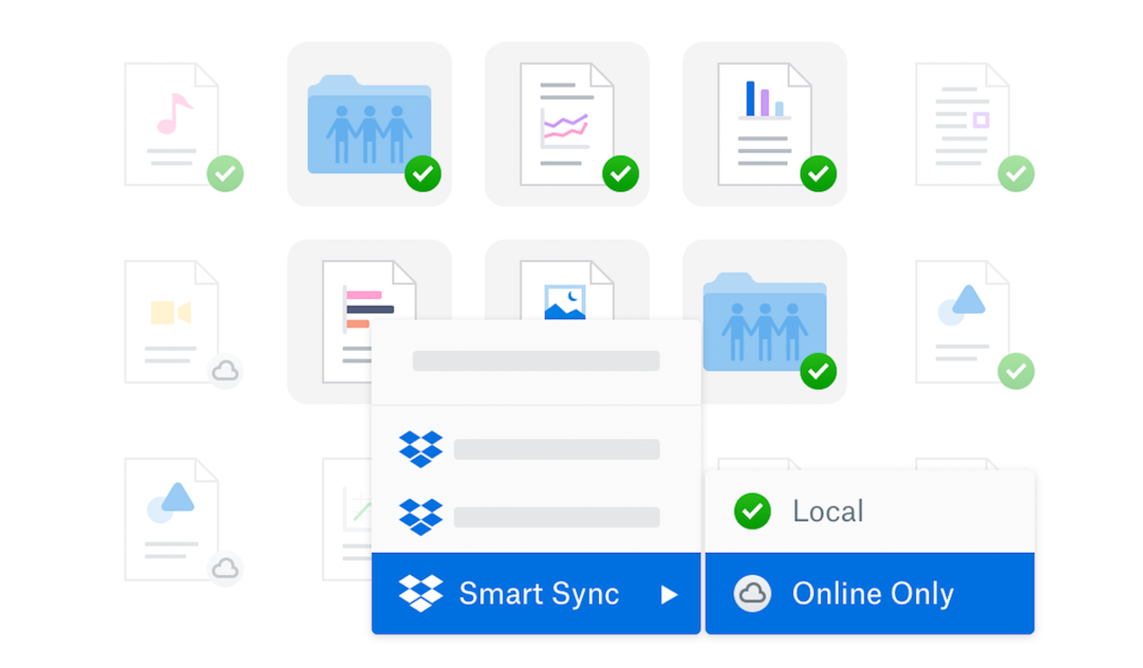Open the bar chart document
The width and height of the screenshot is (1143, 668).
(764, 124)
